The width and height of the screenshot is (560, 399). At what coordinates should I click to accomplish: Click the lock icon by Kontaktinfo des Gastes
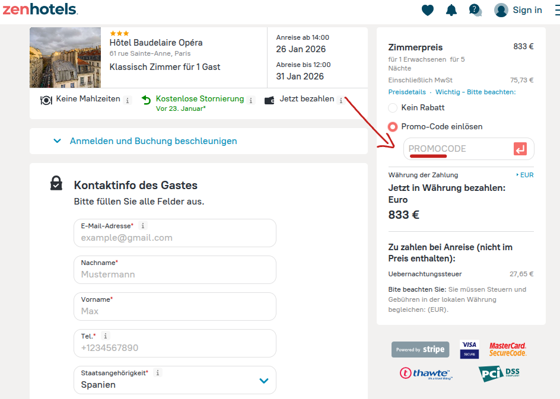click(56, 183)
